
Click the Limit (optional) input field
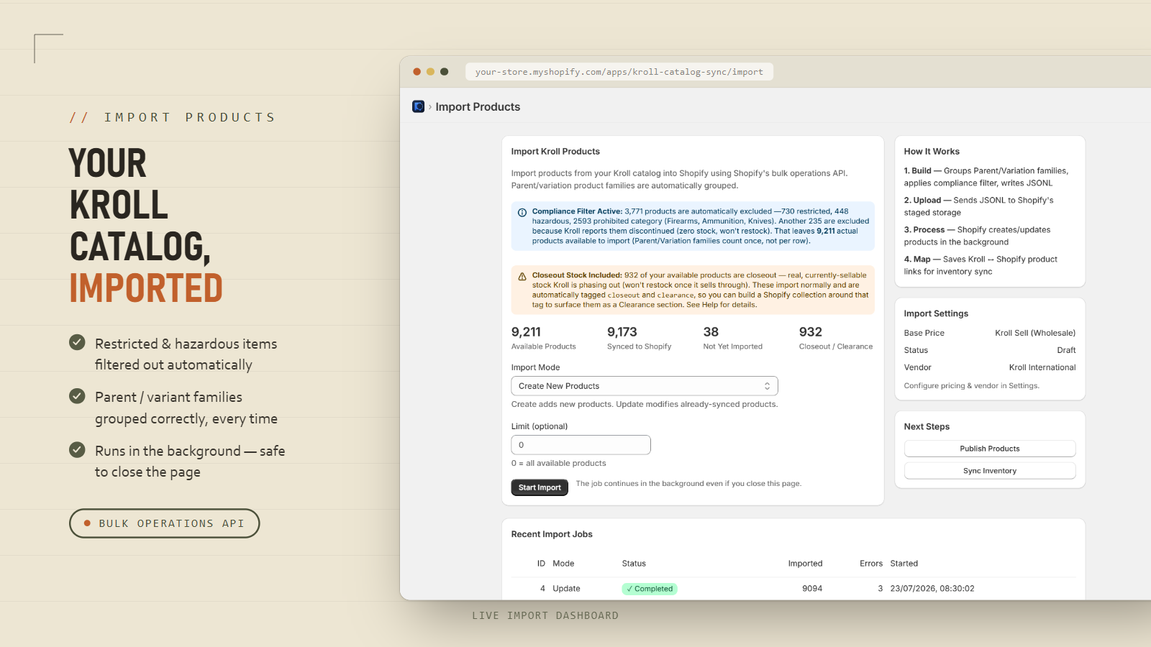[581, 445]
